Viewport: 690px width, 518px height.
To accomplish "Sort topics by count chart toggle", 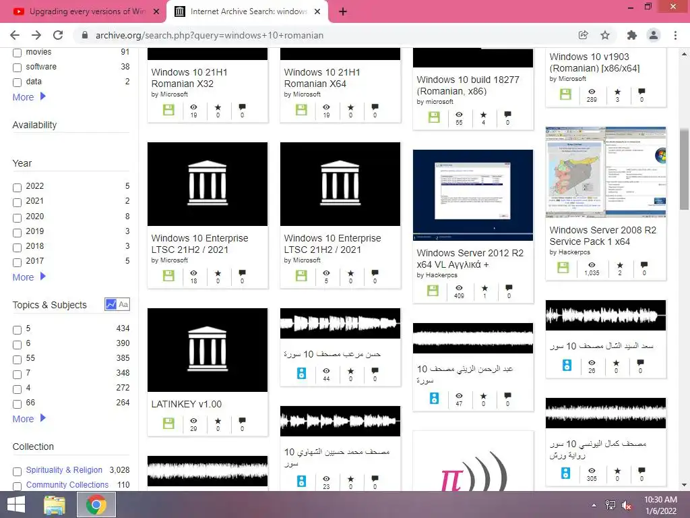I will (x=111, y=304).
